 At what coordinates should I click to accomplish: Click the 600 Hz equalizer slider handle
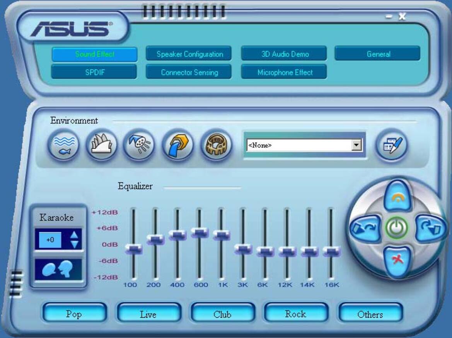click(x=200, y=233)
